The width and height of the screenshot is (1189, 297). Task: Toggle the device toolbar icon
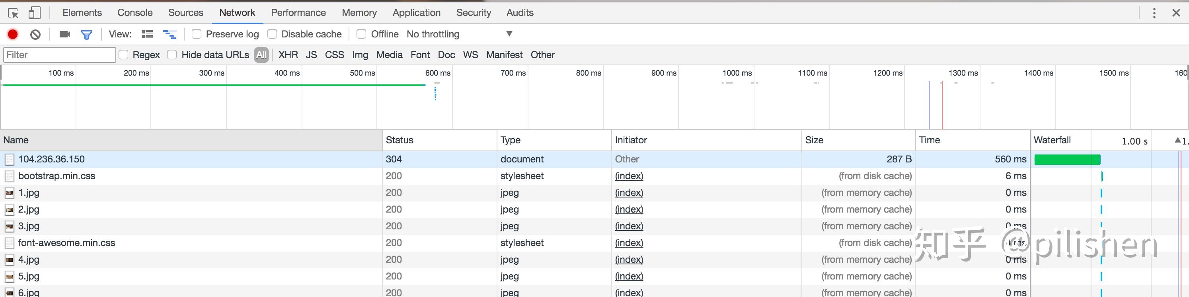(x=35, y=13)
